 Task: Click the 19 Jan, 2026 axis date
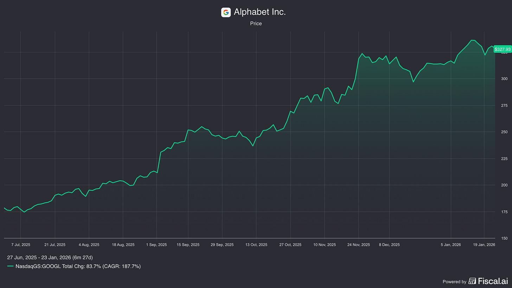(x=484, y=244)
